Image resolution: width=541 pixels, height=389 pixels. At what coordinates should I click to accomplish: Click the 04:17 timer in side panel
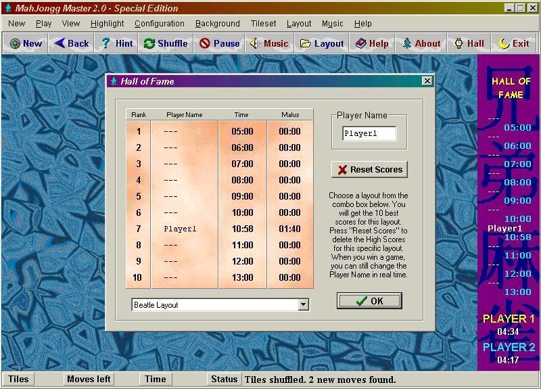[x=508, y=360]
